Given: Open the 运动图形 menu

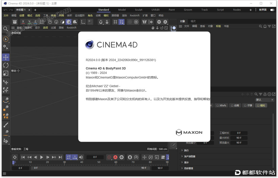Looking at the screenshot, I should [80, 15].
